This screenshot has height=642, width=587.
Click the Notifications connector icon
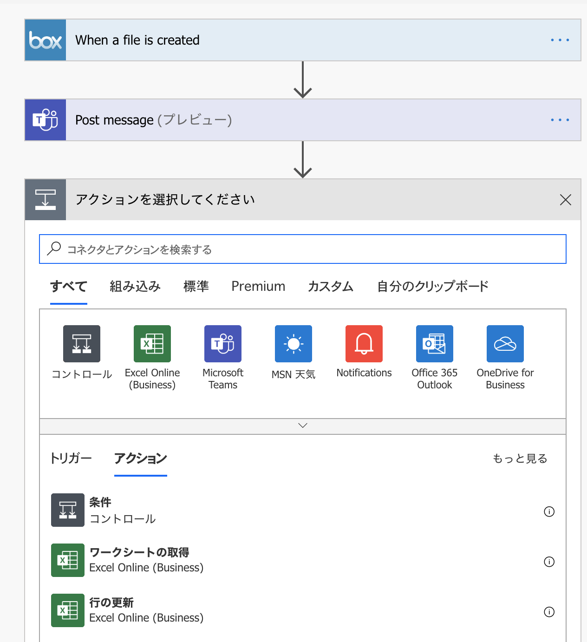364,344
